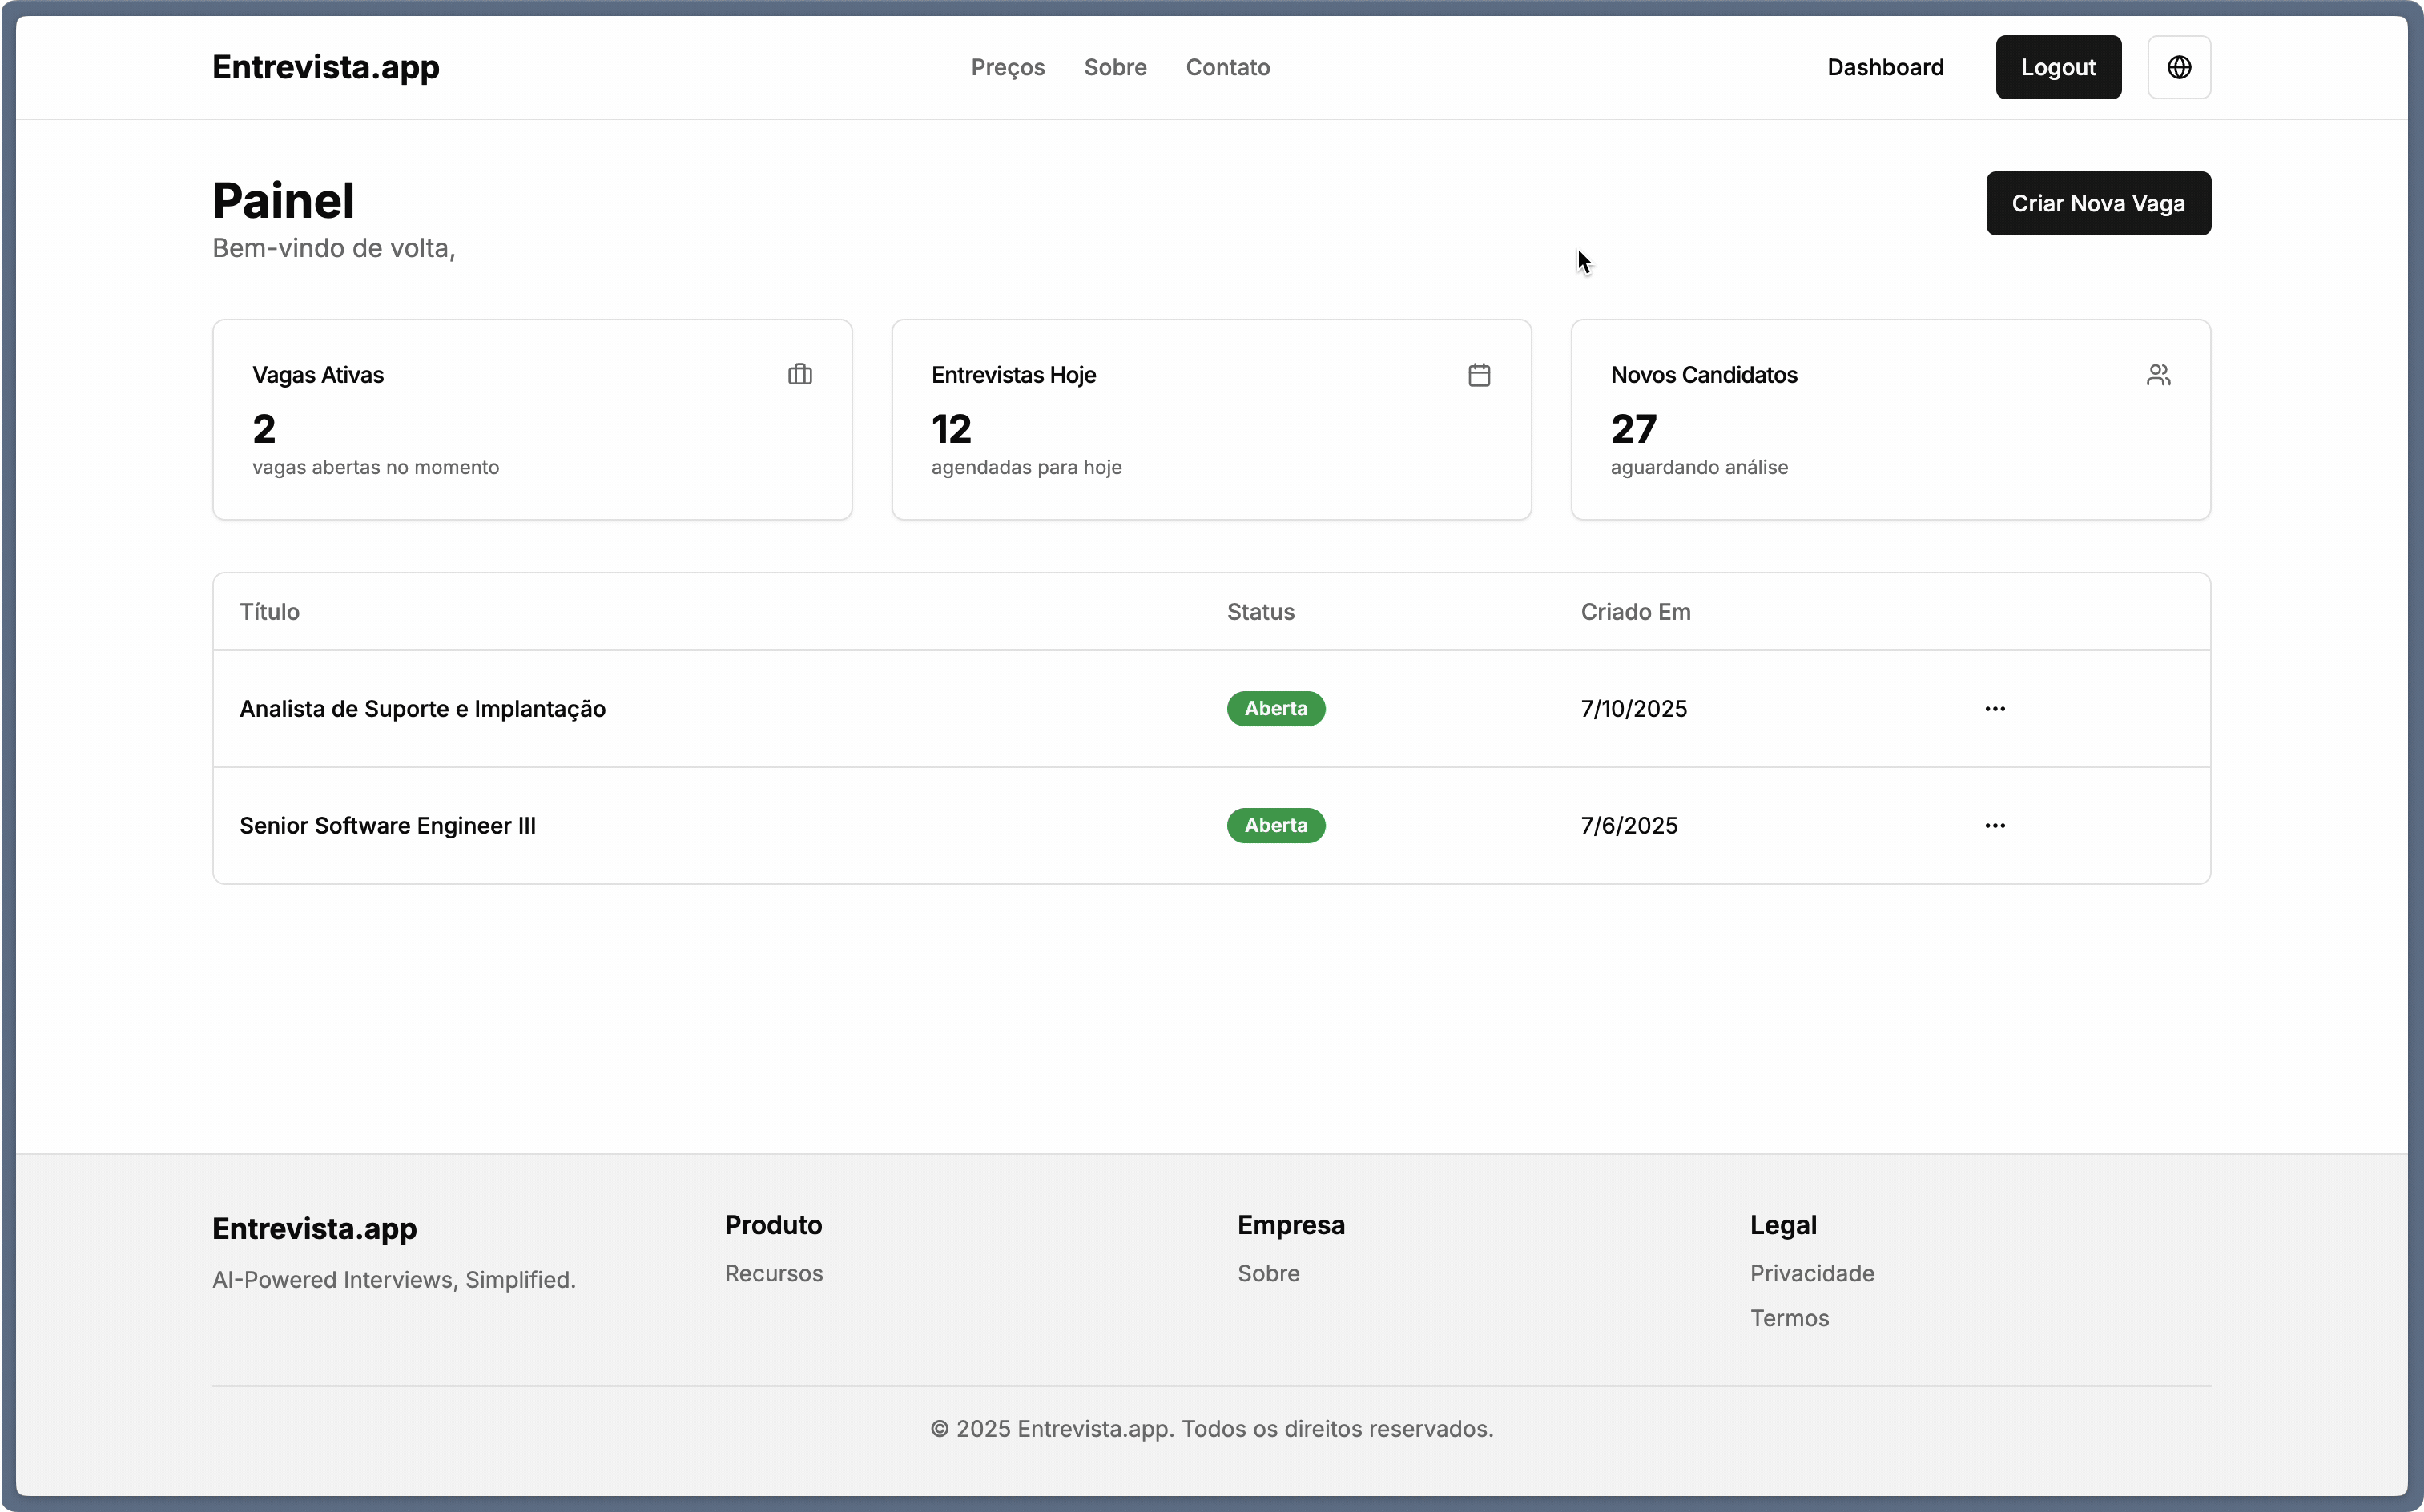
Task: Click the Entrevistas Hoje card title
Action: click(x=1014, y=375)
